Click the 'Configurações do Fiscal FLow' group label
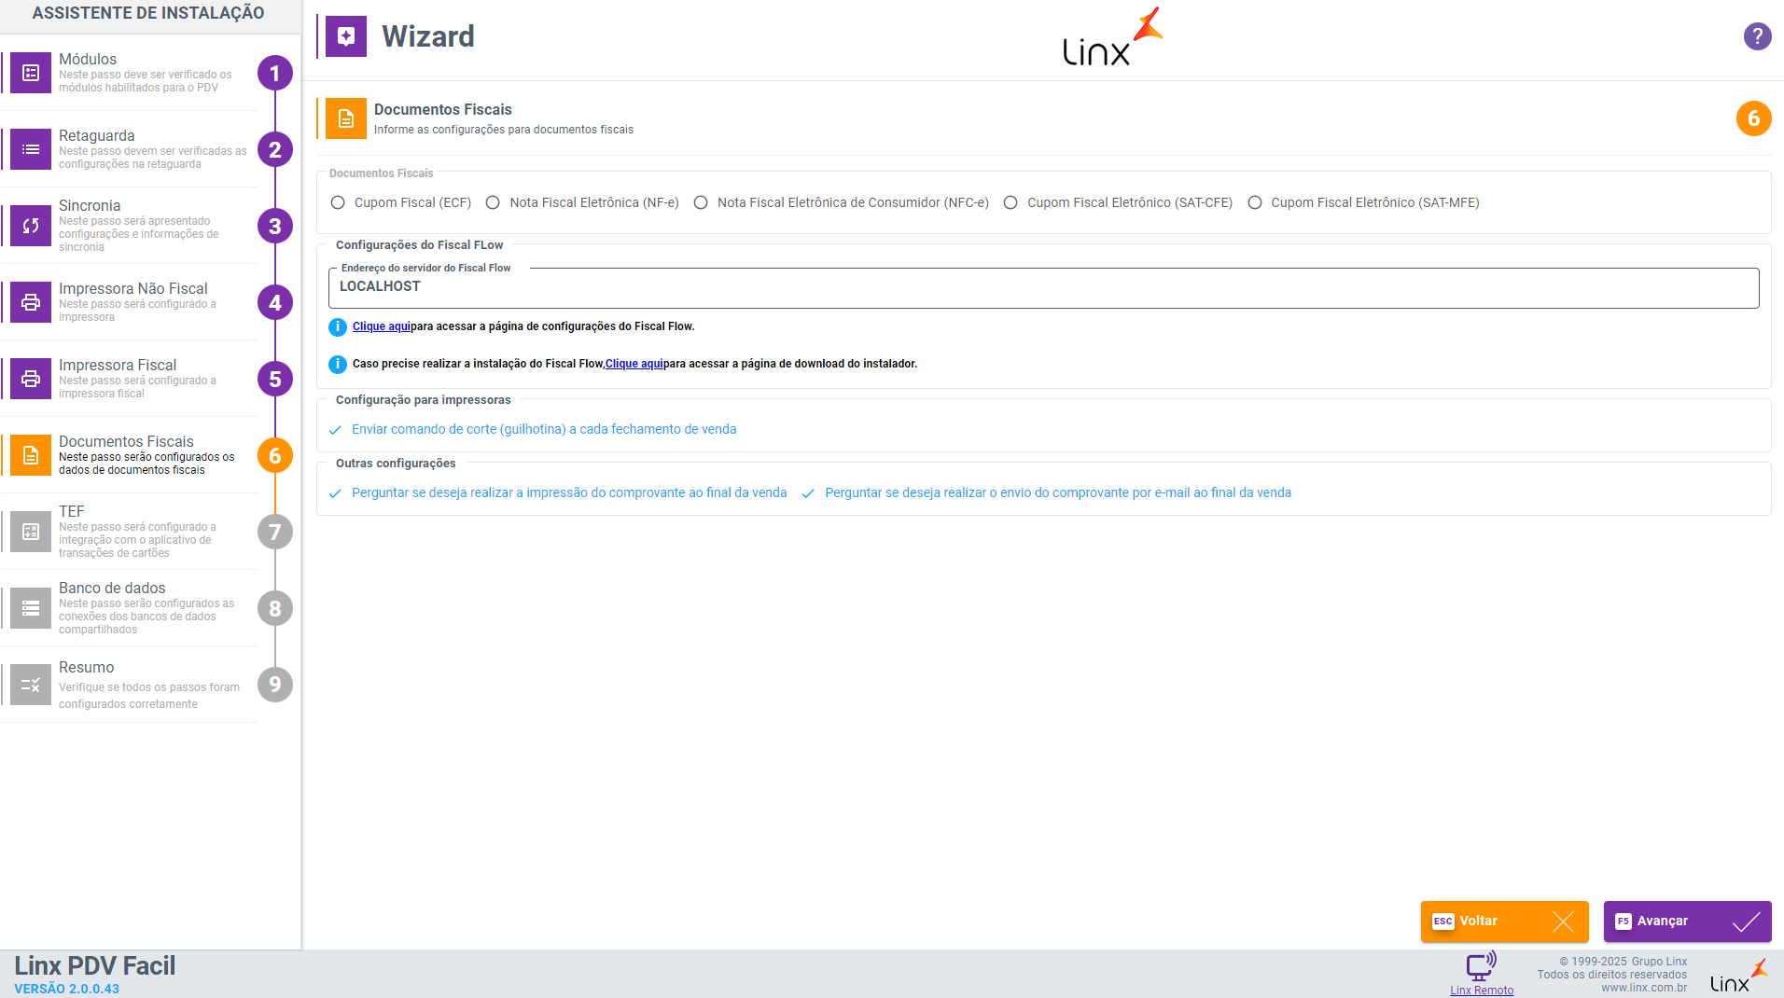This screenshot has height=998, width=1784. (419, 245)
